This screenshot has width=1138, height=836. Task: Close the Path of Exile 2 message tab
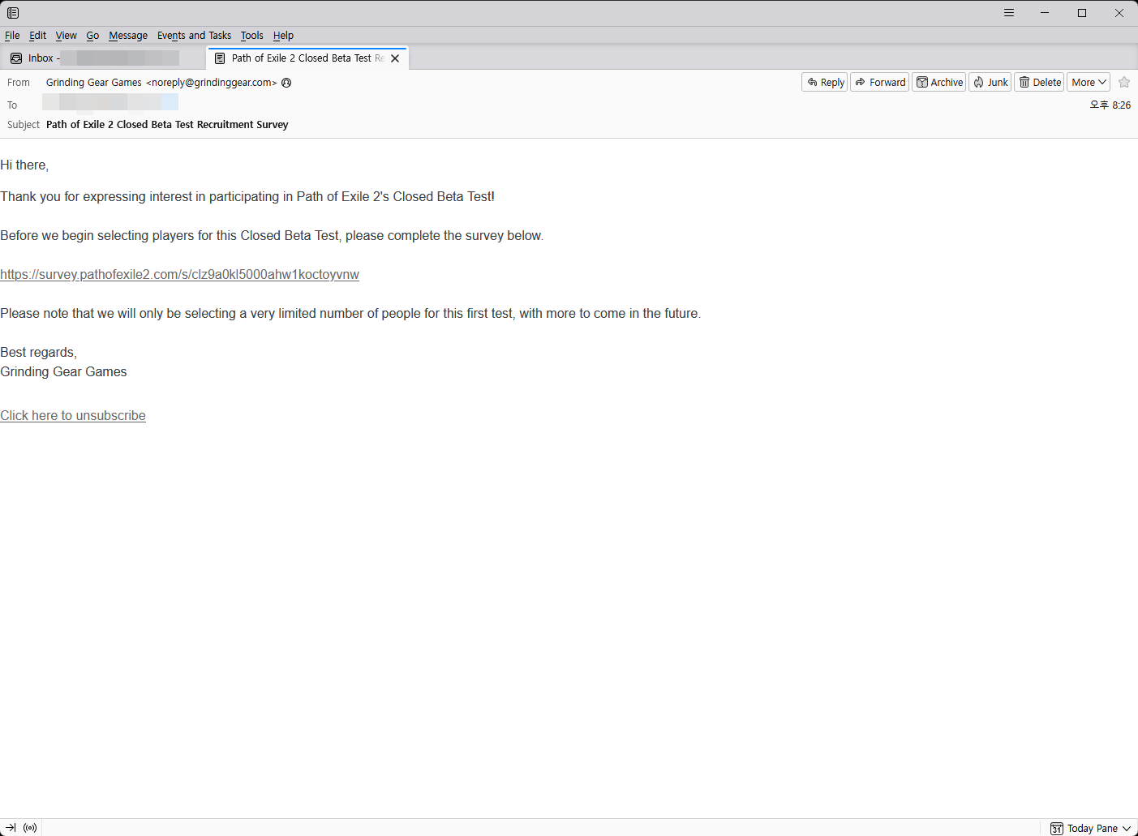[x=395, y=58]
